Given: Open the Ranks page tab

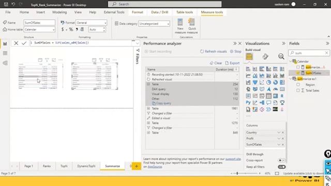Looking at the screenshot, I should (x=47, y=166).
